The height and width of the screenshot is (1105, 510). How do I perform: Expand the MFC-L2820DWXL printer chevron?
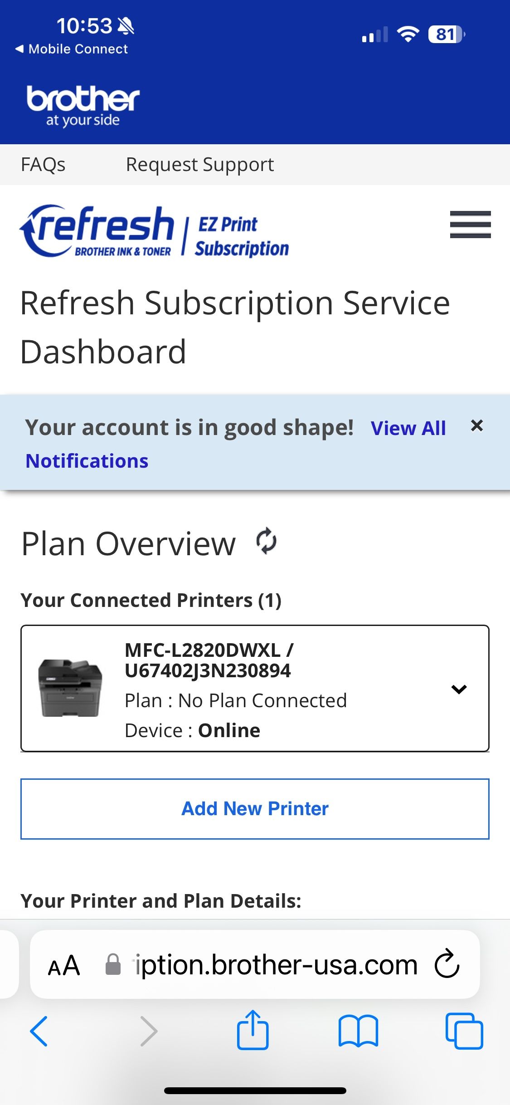(x=459, y=689)
